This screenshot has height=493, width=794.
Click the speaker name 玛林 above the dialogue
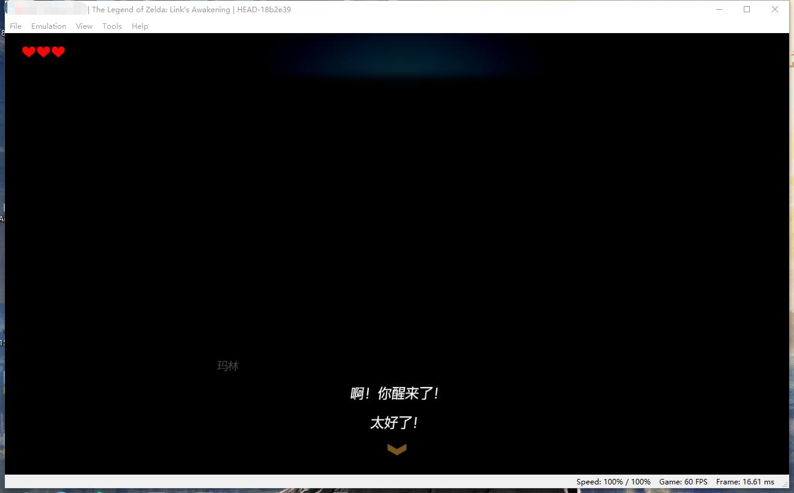pos(228,365)
